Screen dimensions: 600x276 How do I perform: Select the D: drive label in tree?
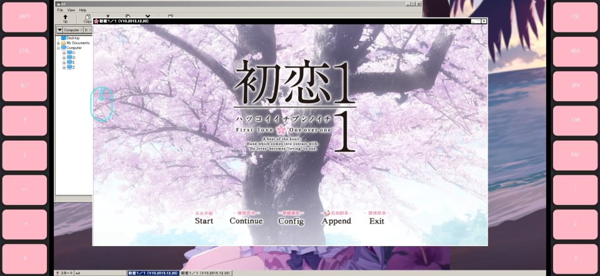[74, 57]
